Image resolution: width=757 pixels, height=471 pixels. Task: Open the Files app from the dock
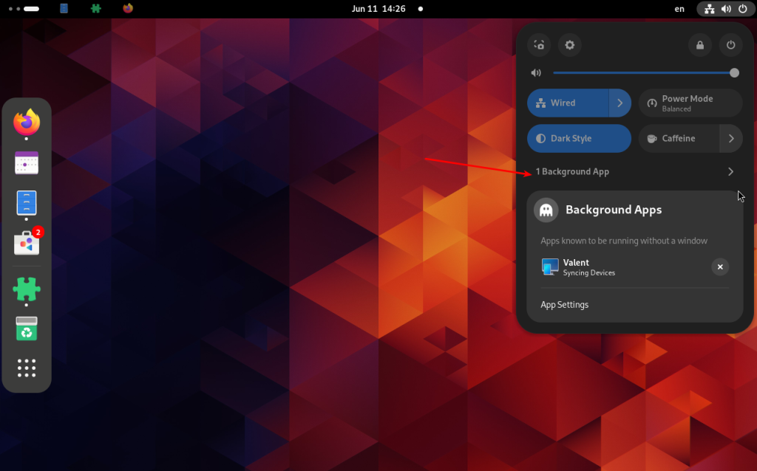pos(27,202)
